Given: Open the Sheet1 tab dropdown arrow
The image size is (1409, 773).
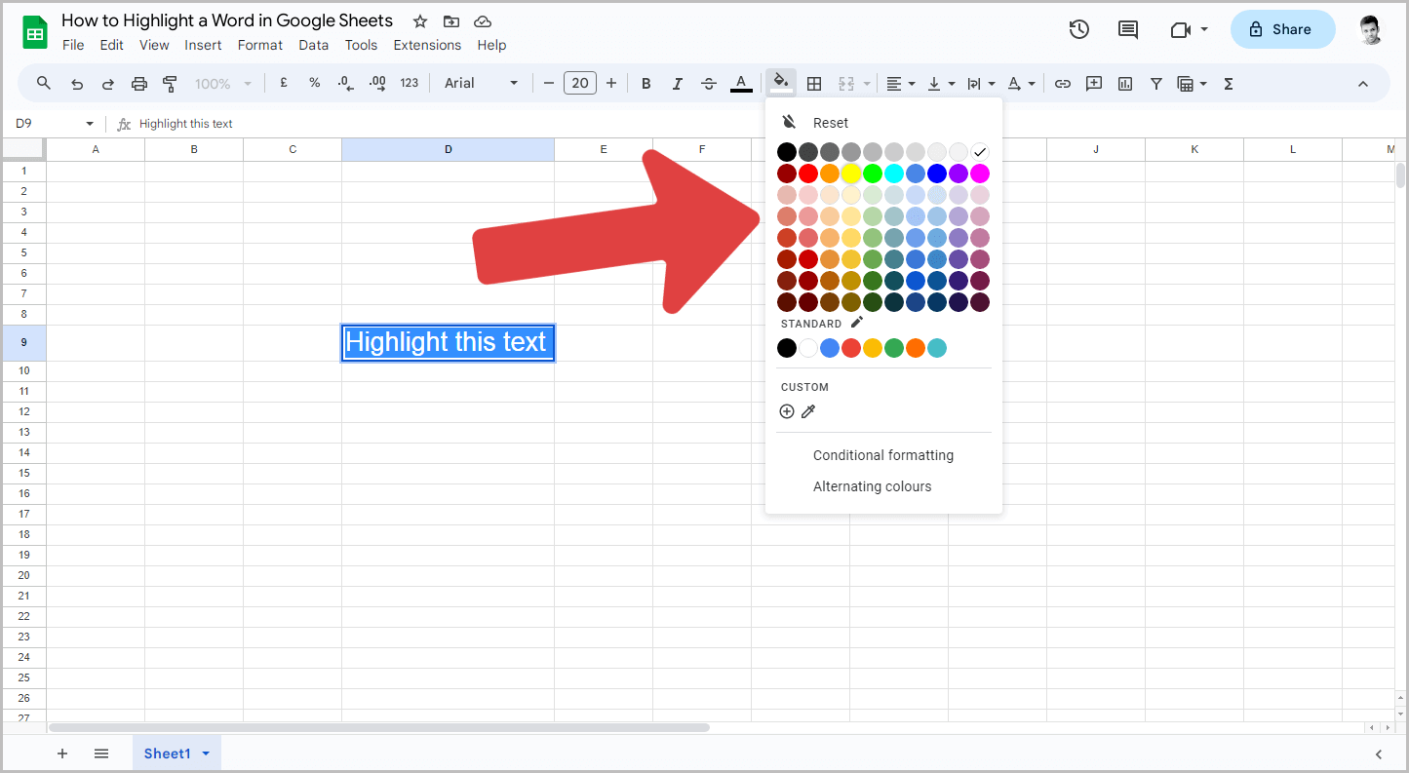Looking at the screenshot, I should point(206,754).
